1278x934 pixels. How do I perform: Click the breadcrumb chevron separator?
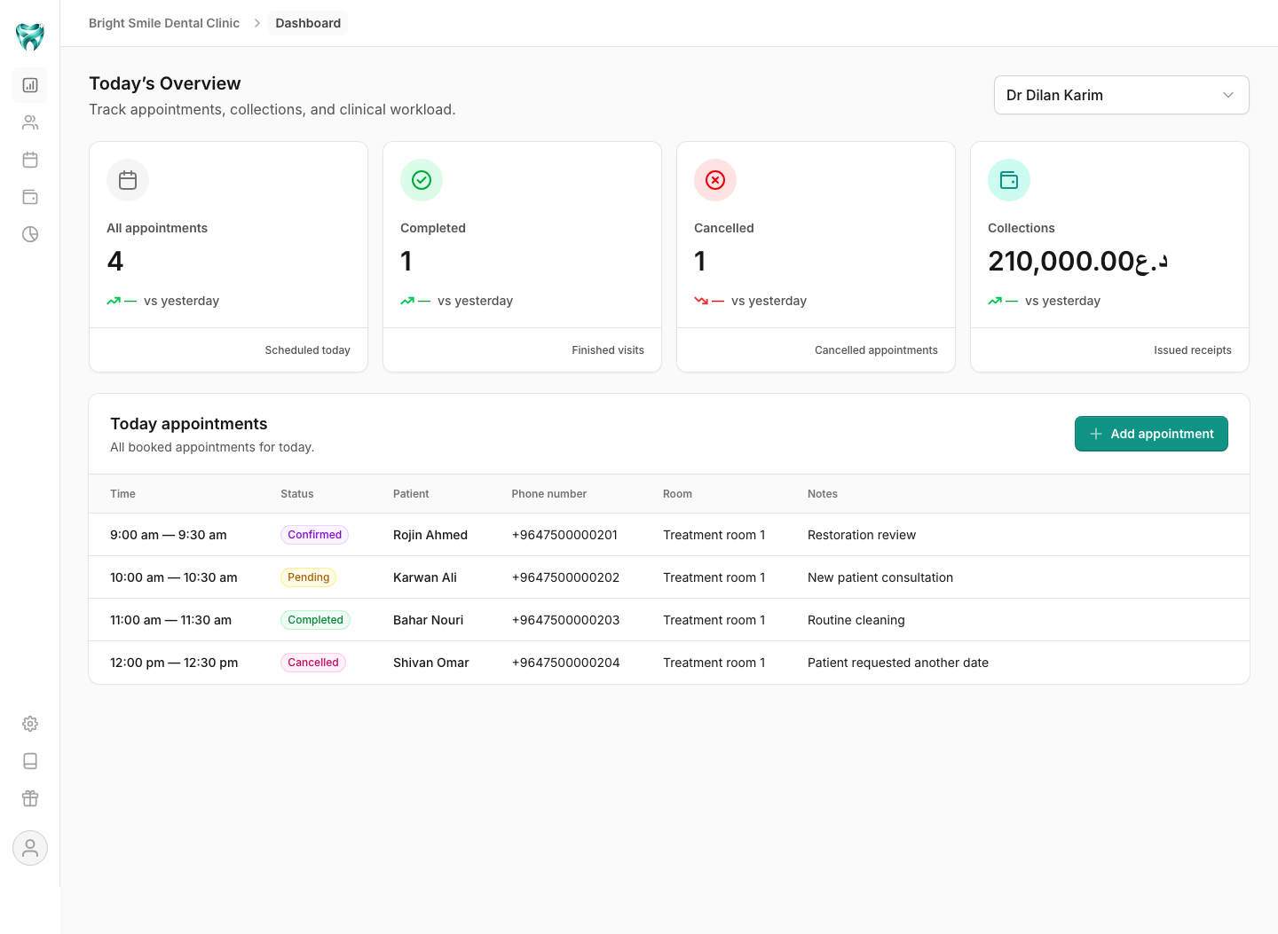257,23
